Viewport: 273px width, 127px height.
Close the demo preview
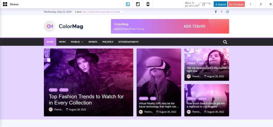tap(270, 4)
